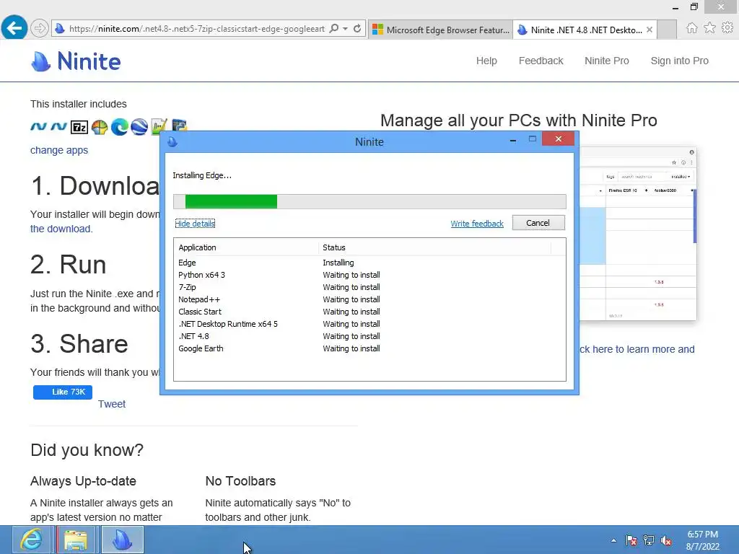The image size is (739, 554).
Task: Click the Application column header
Action: (x=247, y=247)
